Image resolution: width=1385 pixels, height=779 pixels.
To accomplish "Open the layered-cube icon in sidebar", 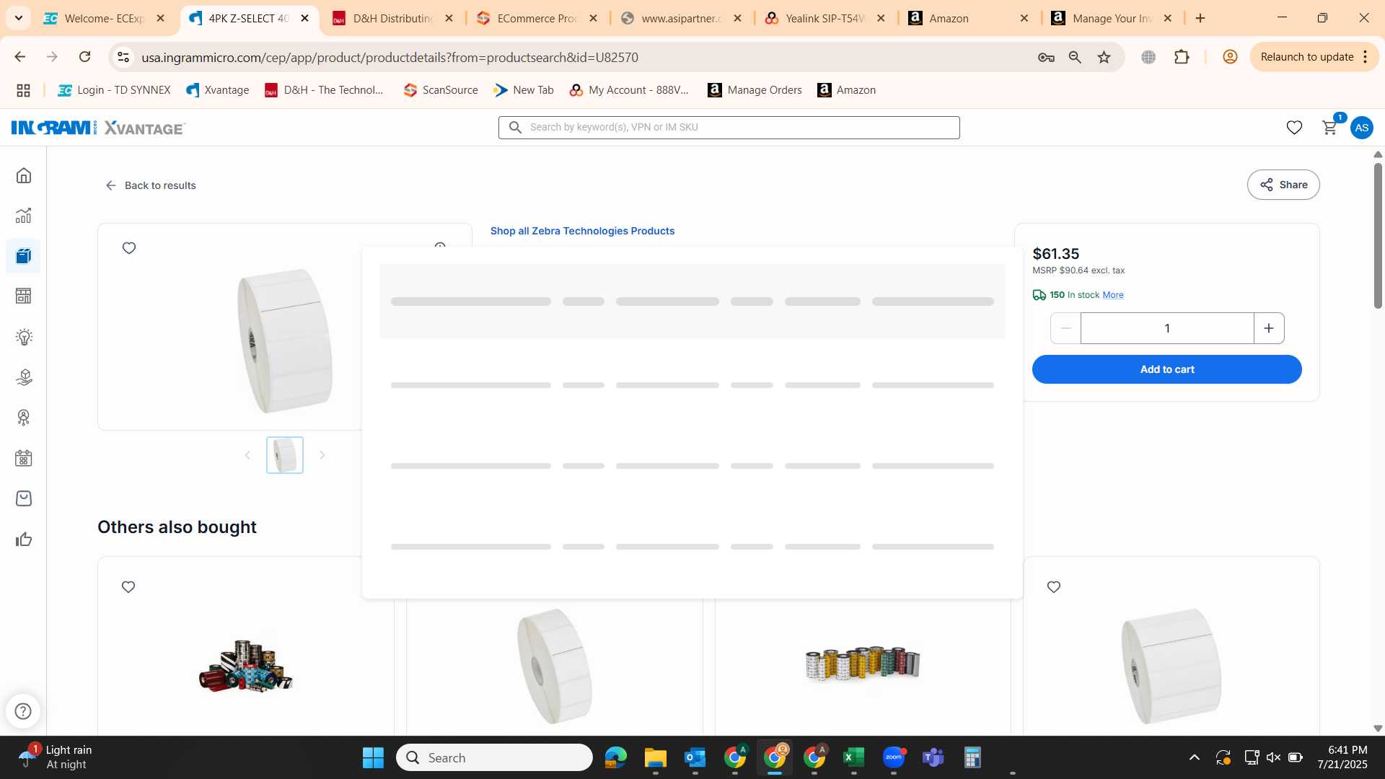I will (24, 377).
